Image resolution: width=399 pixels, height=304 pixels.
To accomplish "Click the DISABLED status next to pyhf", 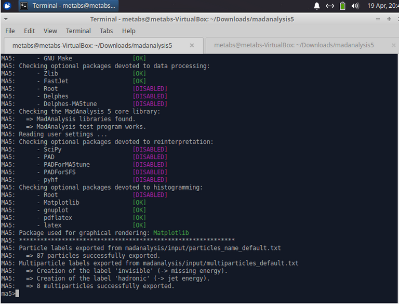I will [x=150, y=180].
